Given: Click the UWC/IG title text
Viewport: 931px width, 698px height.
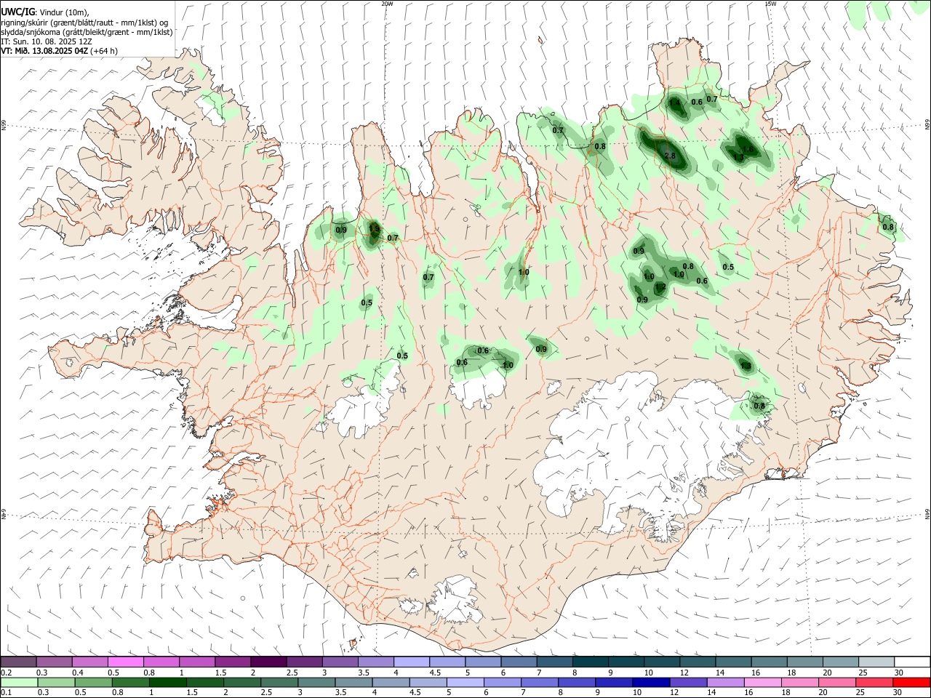Looking at the screenshot, I should tap(17, 12).
